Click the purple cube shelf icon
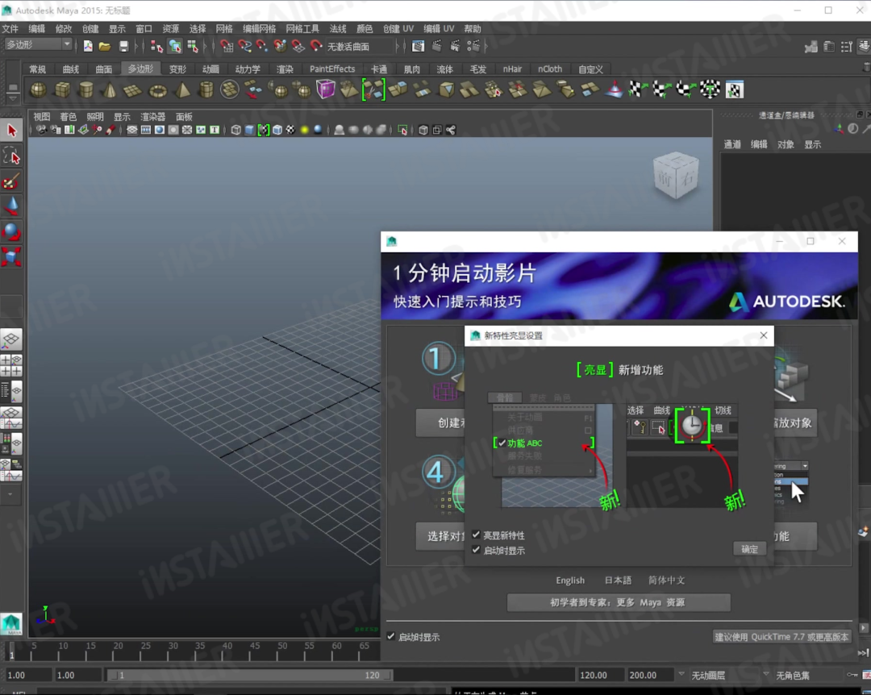 pos(326,89)
